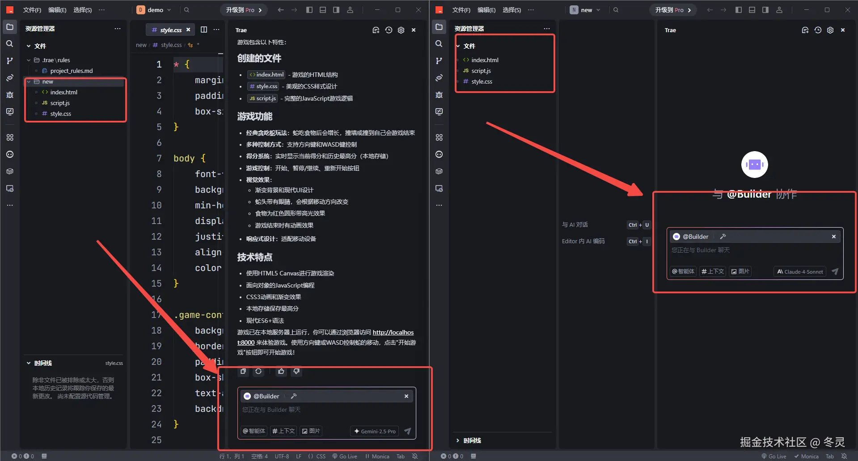Open the new project dropdown in title bar
Screen dimensions: 858x461
pos(585,10)
